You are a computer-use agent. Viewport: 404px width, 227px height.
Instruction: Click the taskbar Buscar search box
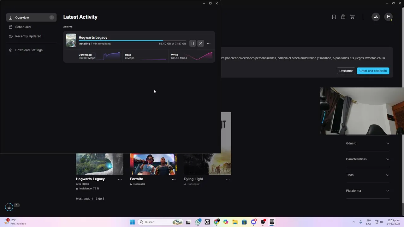161,222
